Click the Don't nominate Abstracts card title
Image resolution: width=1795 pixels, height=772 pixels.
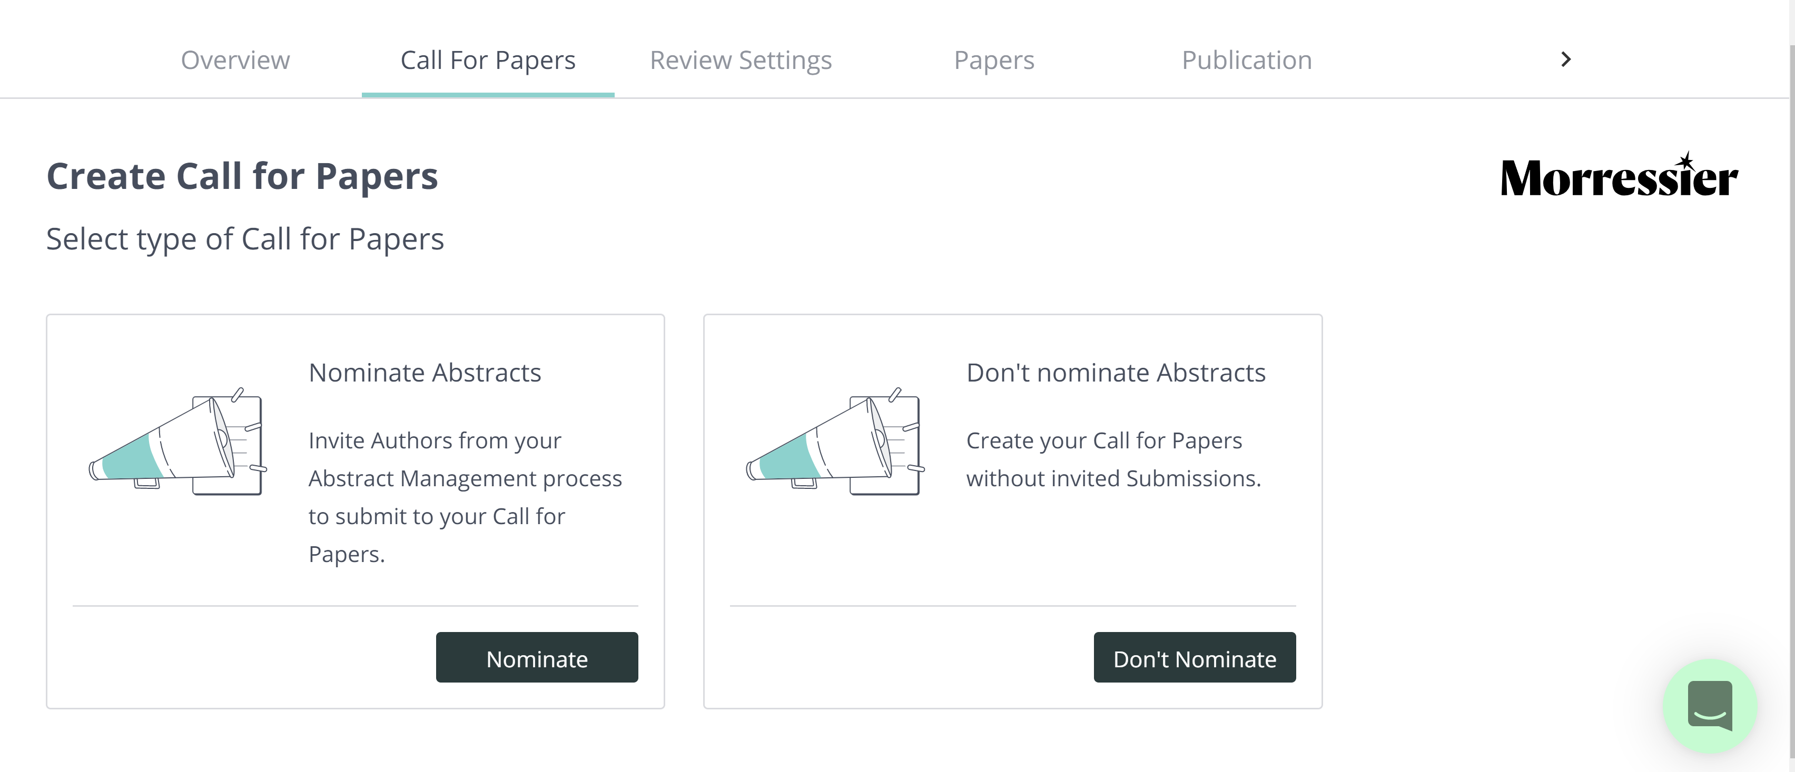pyautogui.click(x=1116, y=373)
